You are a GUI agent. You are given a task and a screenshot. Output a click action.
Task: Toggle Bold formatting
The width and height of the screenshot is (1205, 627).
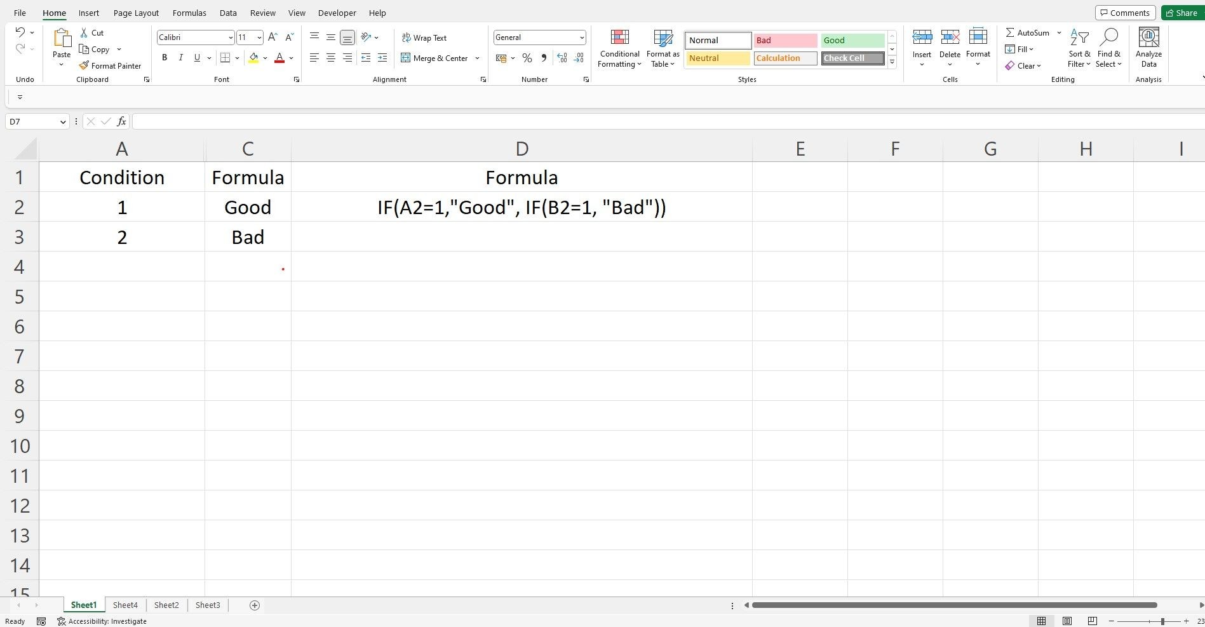tap(165, 58)
